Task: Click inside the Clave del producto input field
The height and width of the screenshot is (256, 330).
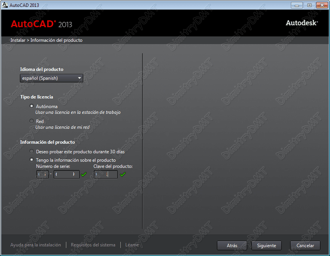Action: coord(105,174)
